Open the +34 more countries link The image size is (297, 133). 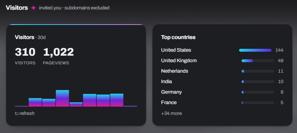[171, 113]
